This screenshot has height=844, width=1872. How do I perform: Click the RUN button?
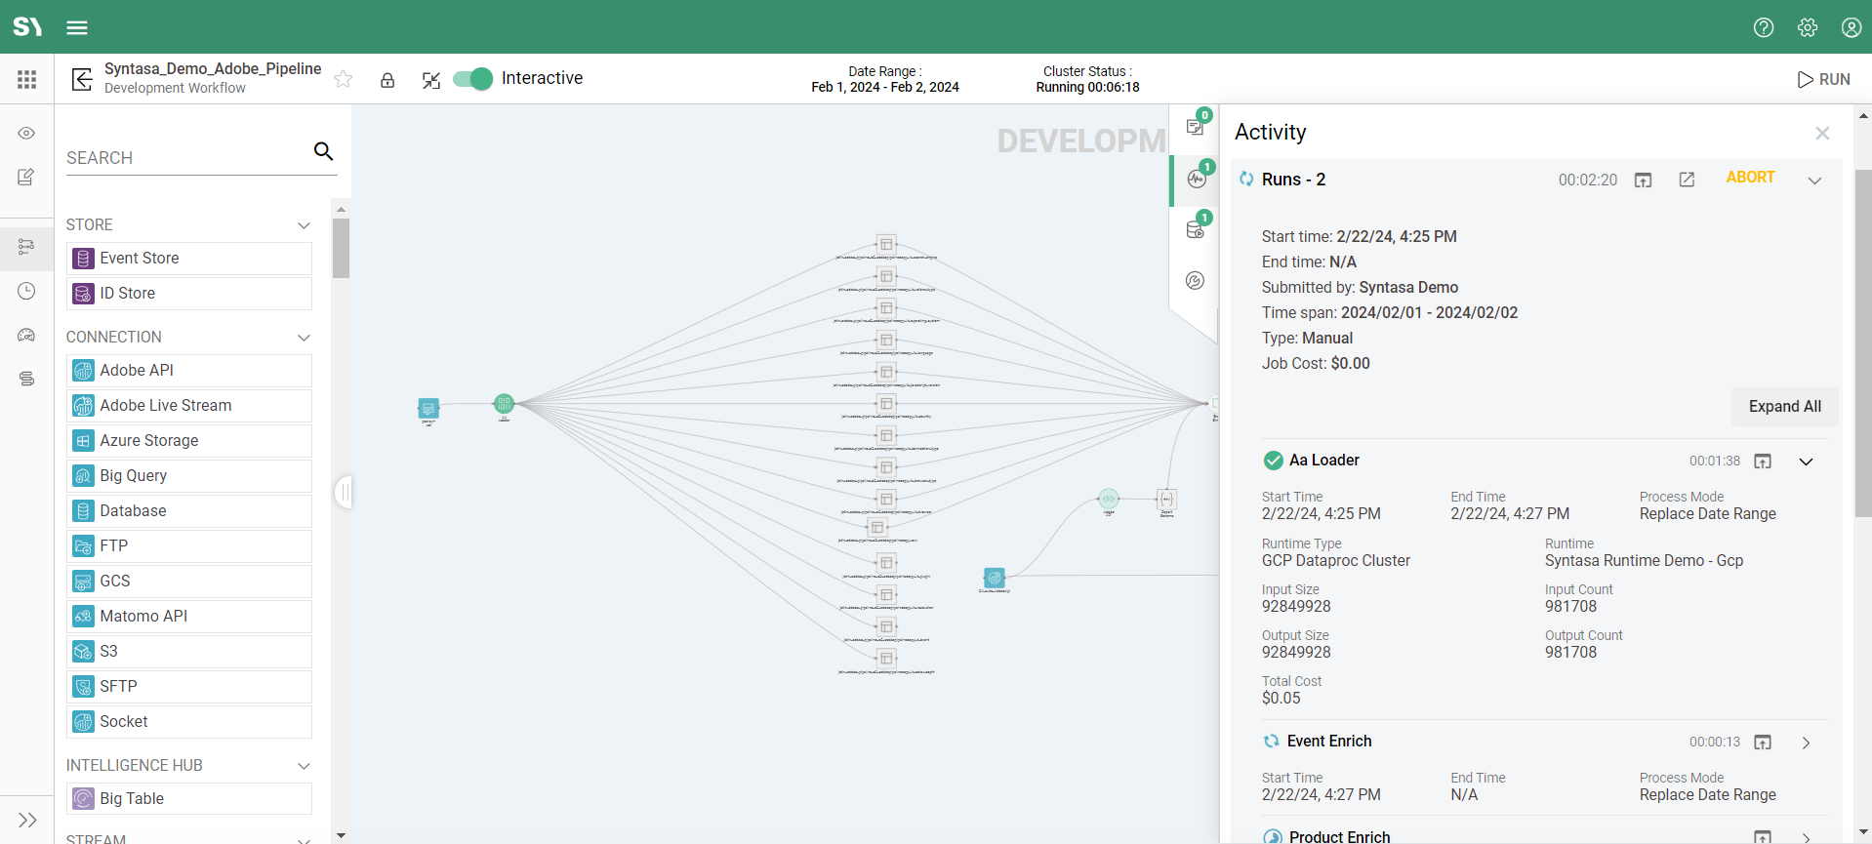pyautogui.click(x=1823, y=79)
